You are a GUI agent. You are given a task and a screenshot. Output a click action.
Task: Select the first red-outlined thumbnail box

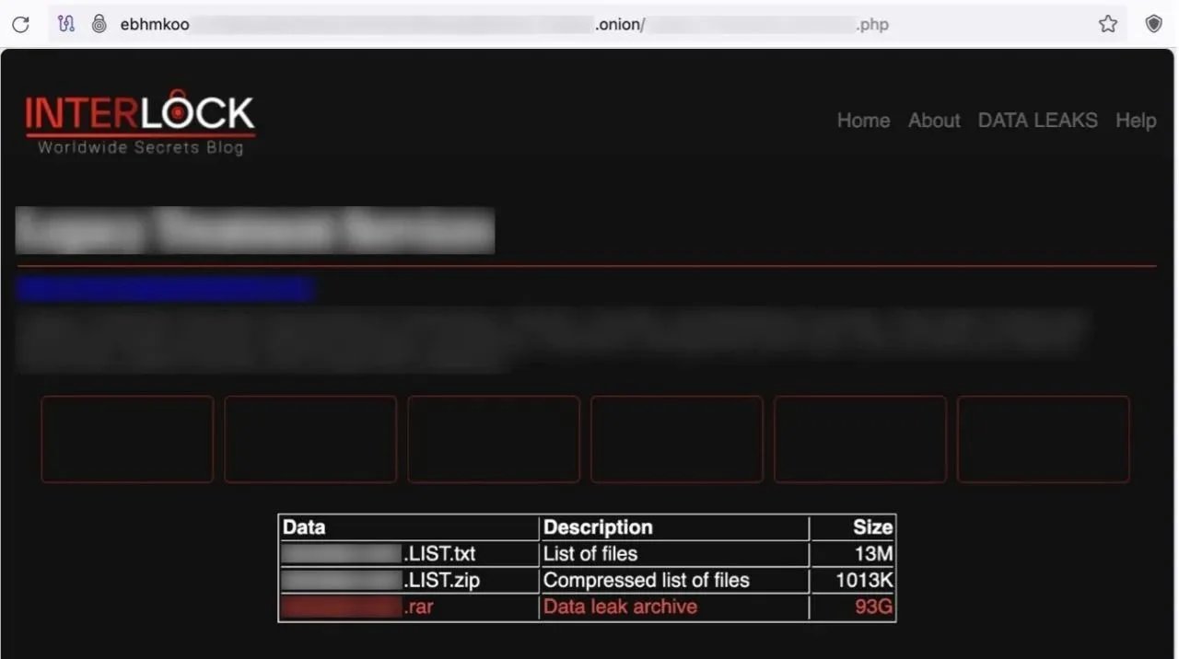(x=127, y=439)
